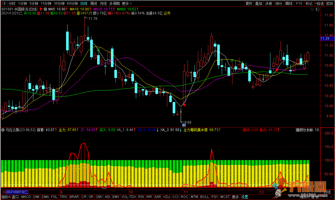335x200 pixels.
Task: Add the stock via +自选
Action: (319, 3)
